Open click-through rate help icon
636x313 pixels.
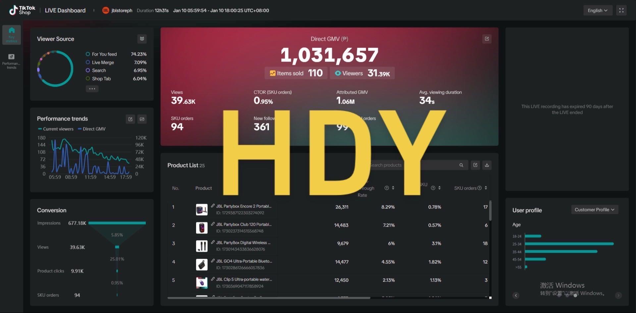pyautogui.click(x=387, y=188)
